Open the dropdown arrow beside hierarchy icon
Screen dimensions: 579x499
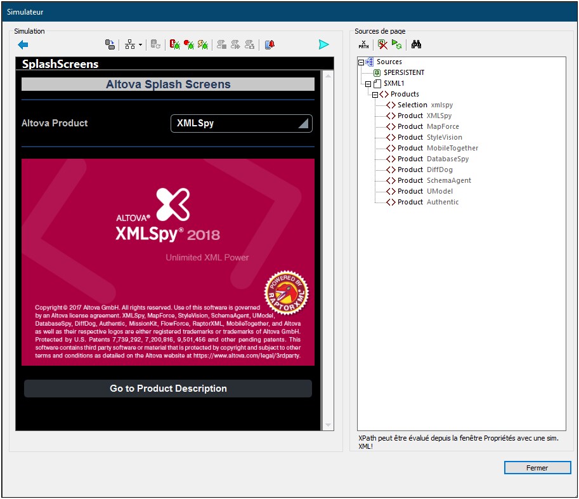140,45
